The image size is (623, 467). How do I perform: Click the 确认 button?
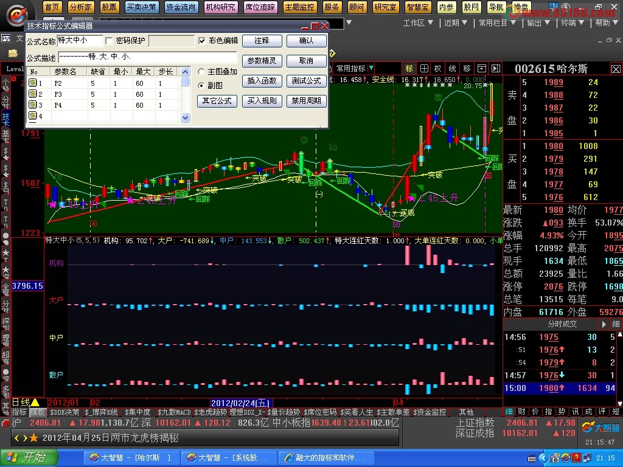coord(307,41)
